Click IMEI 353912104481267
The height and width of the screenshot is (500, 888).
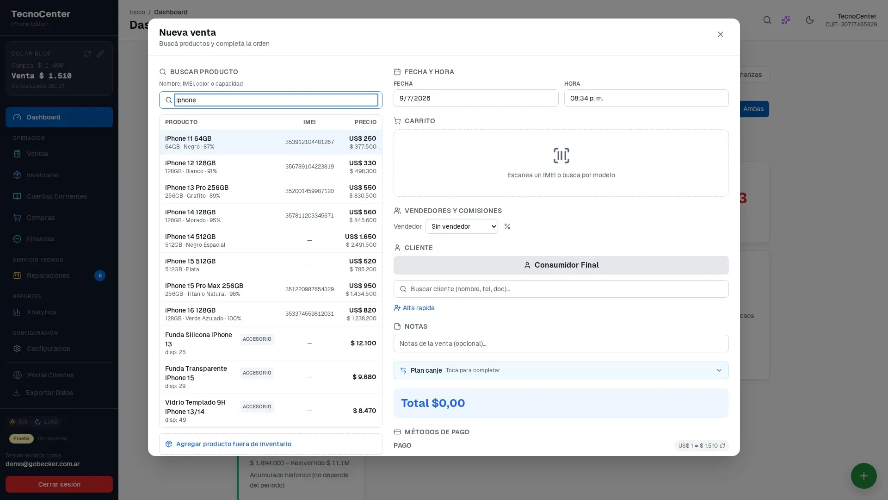pyautogui.click(x=309, y=142)
